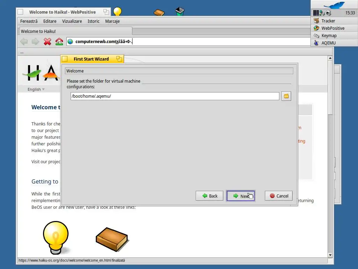Click the globe favicon in address bar
The width and height of the screenshot is (358, 269).
tap(70, 42)
